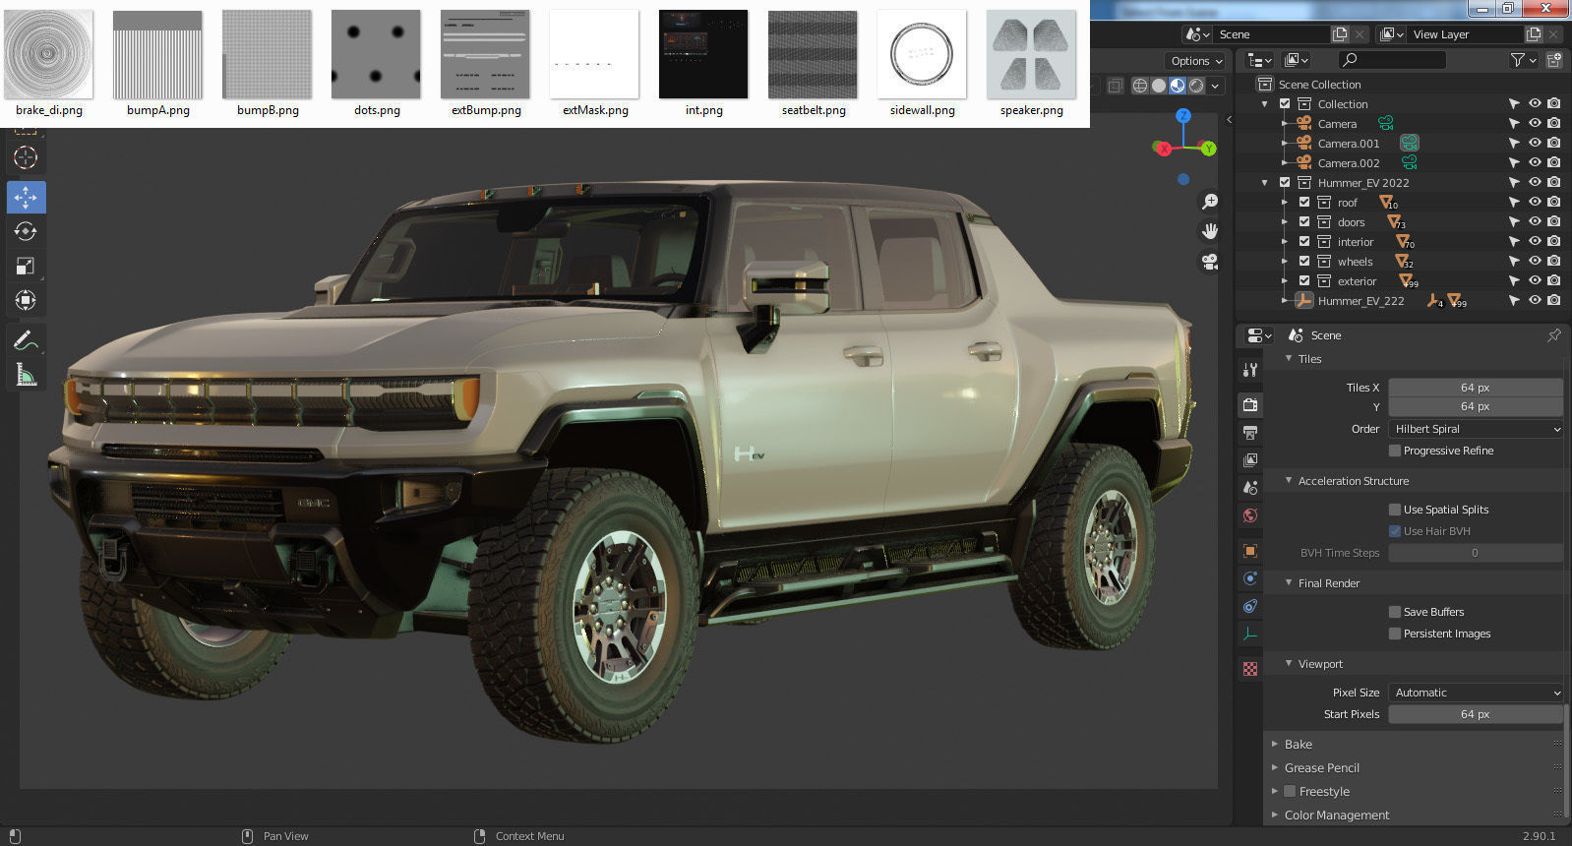
Task: Click the new scene button beside Scene
Action: coord(1340,34)
